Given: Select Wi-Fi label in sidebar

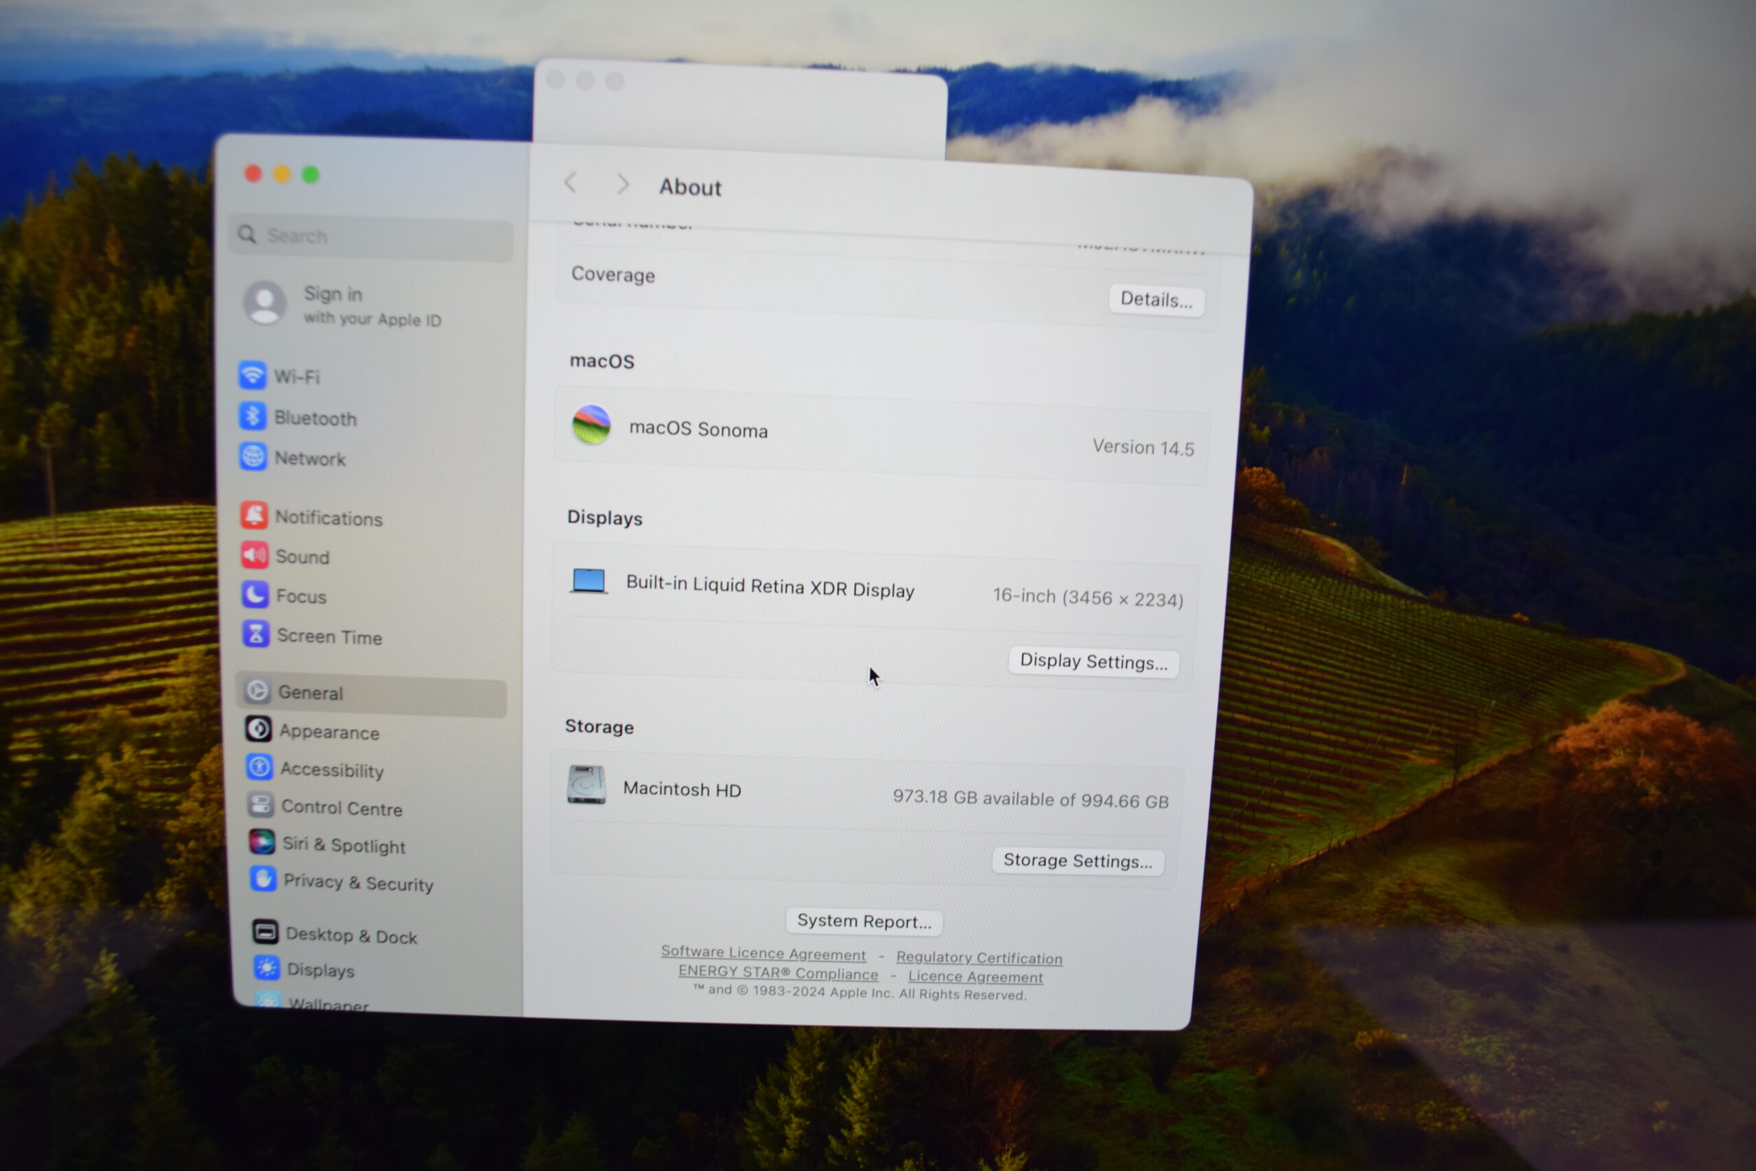Looking at the screenshot, I should pyautogui.click(x=296, y=377).
